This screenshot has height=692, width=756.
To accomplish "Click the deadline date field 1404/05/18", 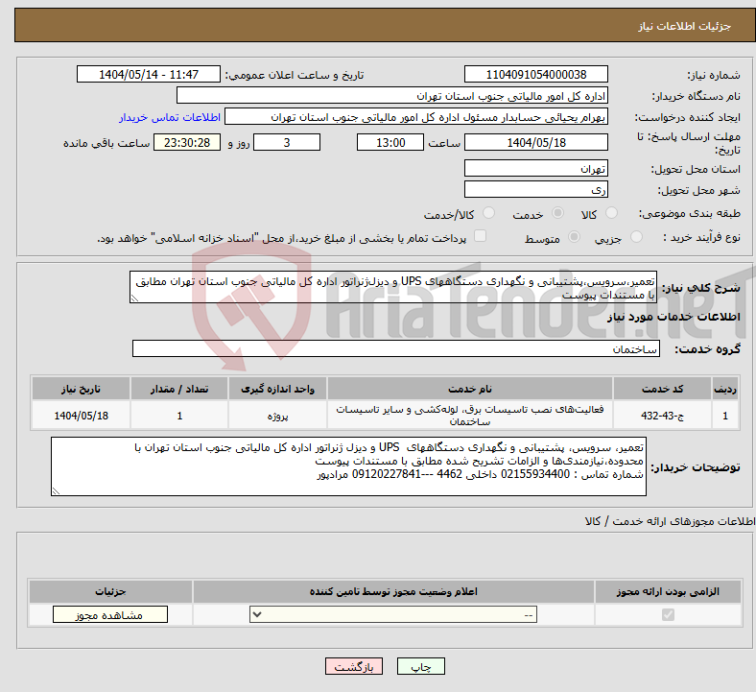I will (x=535, y=142).
